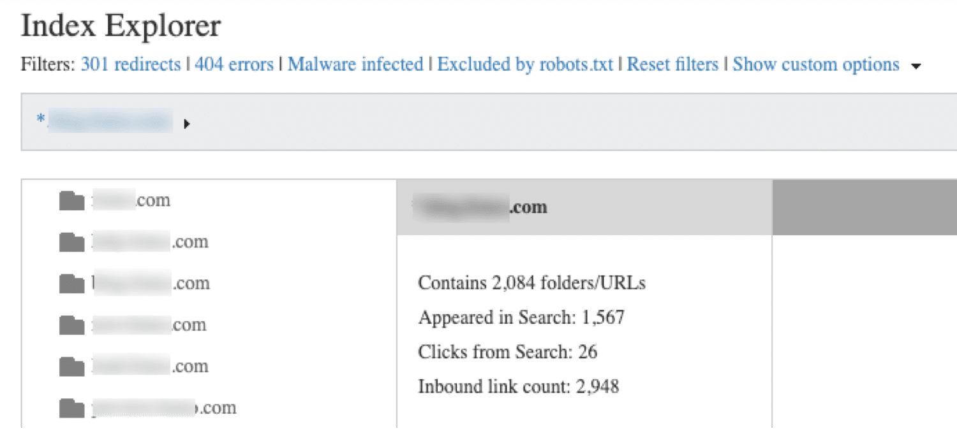Click the Contains 2,084 folders/URLs stat line
Image resolution: width=957 pixels, height=429 pixels.
[x=531, y=282]
